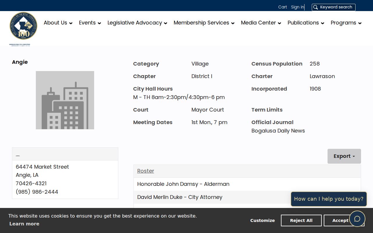
Task: Click the Reject All button
Action: (x=301, y=220)
